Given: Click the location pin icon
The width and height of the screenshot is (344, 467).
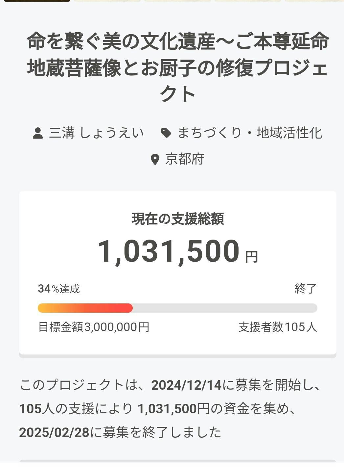Looking at the screenshot, I should point(155,160).
